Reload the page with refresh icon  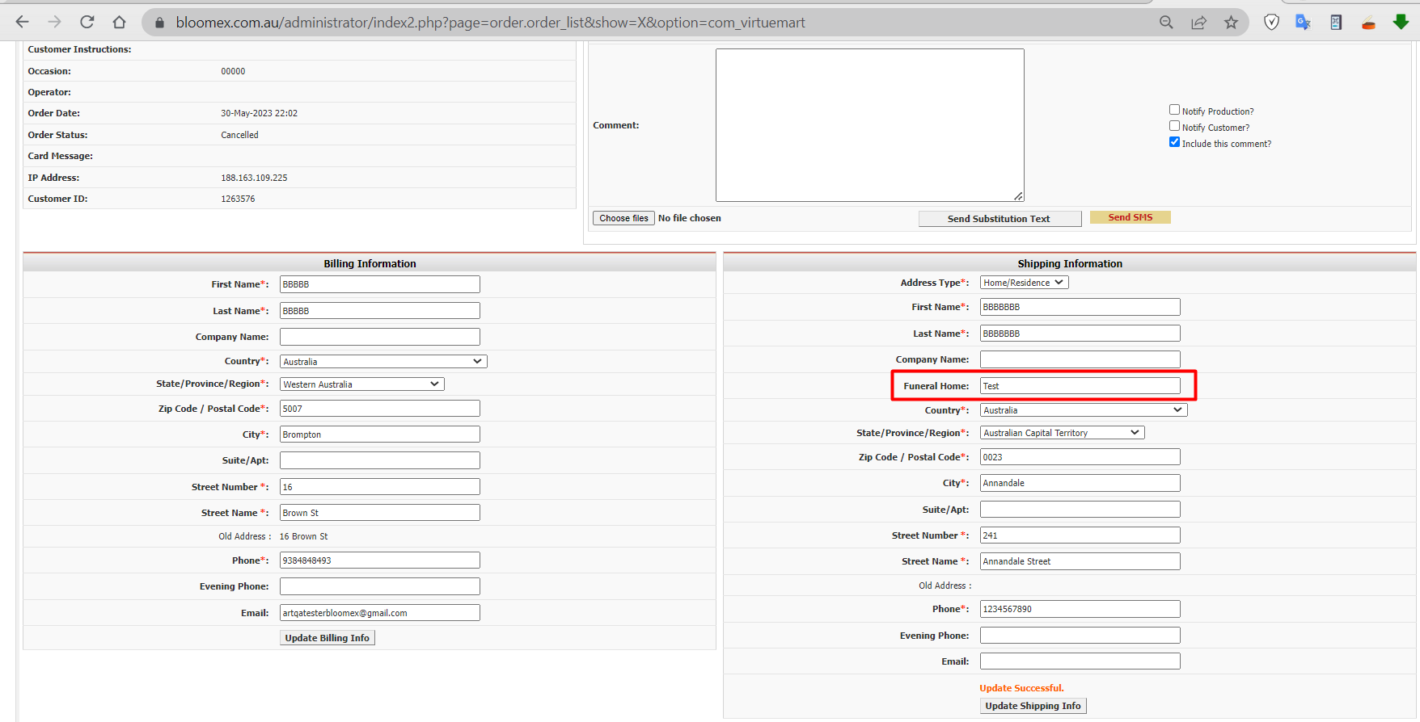[87, 22]
